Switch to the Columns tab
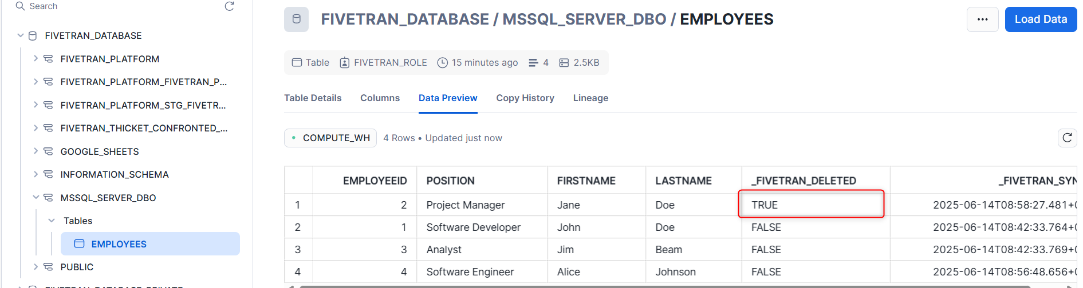The width and height of the screenshot is (1083, 288). pos(380,98)
